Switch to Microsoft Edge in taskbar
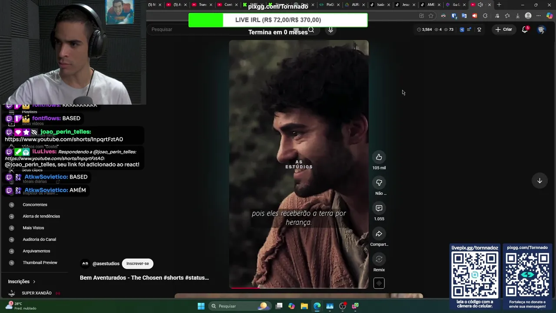This screenshot has height=313, width=556. point(317,306)
